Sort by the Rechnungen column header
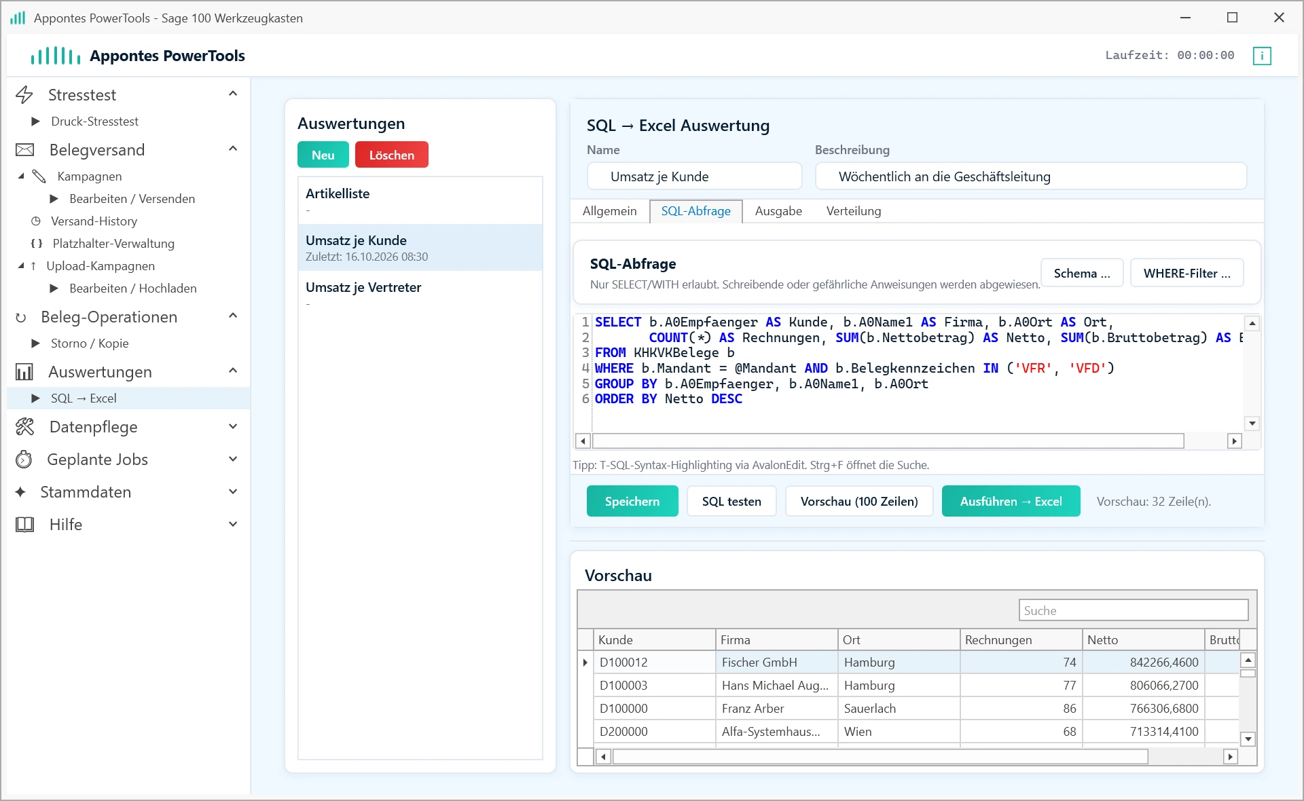1304x801 pixels. pos(1021,639)
